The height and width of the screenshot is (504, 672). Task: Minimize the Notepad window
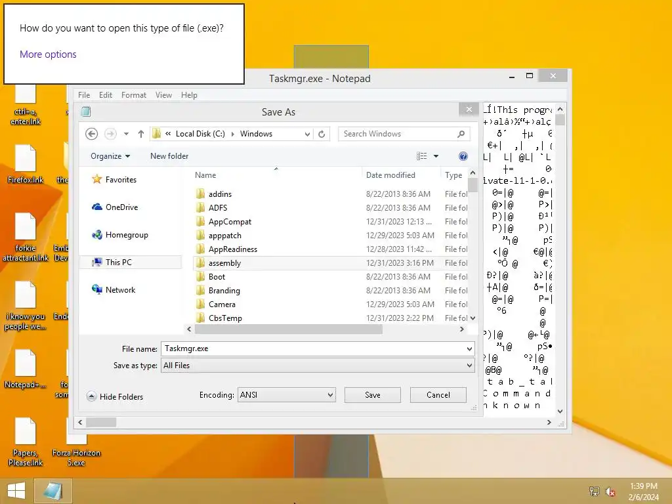click(x=512, y=77)
